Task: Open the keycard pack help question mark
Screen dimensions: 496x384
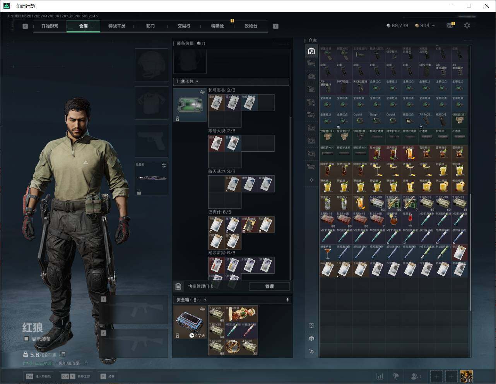Action: 197,82
